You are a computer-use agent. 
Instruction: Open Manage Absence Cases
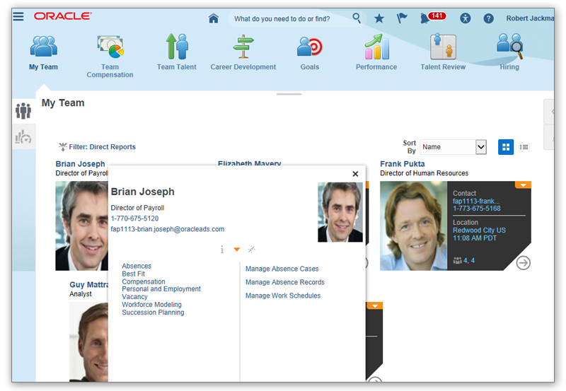(282, 269)
